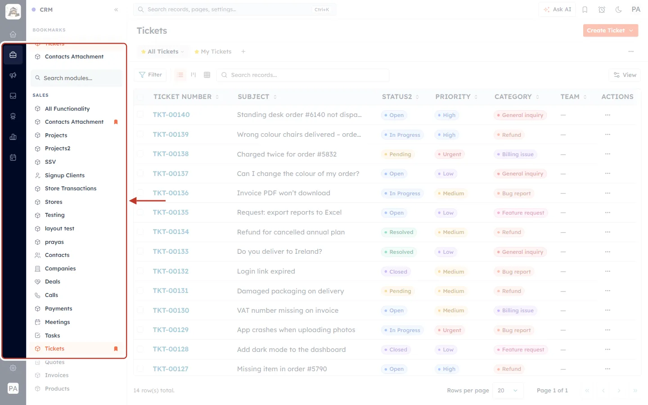Open the Ask AI assistant
Viewport: 648px width, 405px height.
pos(557,9)
